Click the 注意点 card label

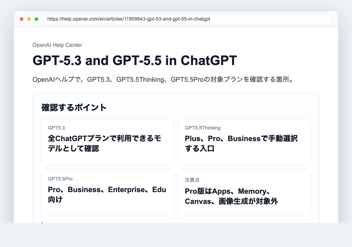coord(192,180)
